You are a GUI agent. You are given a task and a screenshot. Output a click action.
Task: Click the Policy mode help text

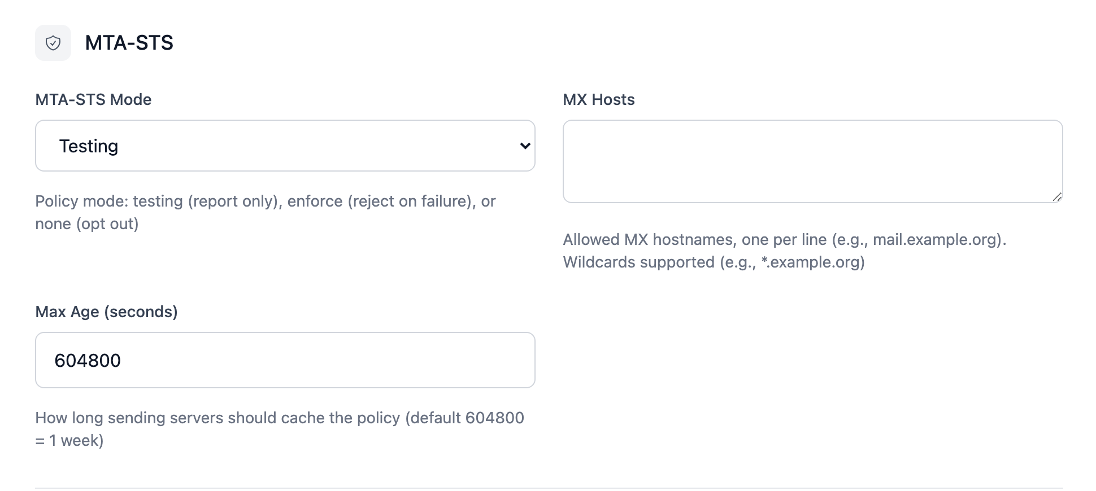pos(266,212)
